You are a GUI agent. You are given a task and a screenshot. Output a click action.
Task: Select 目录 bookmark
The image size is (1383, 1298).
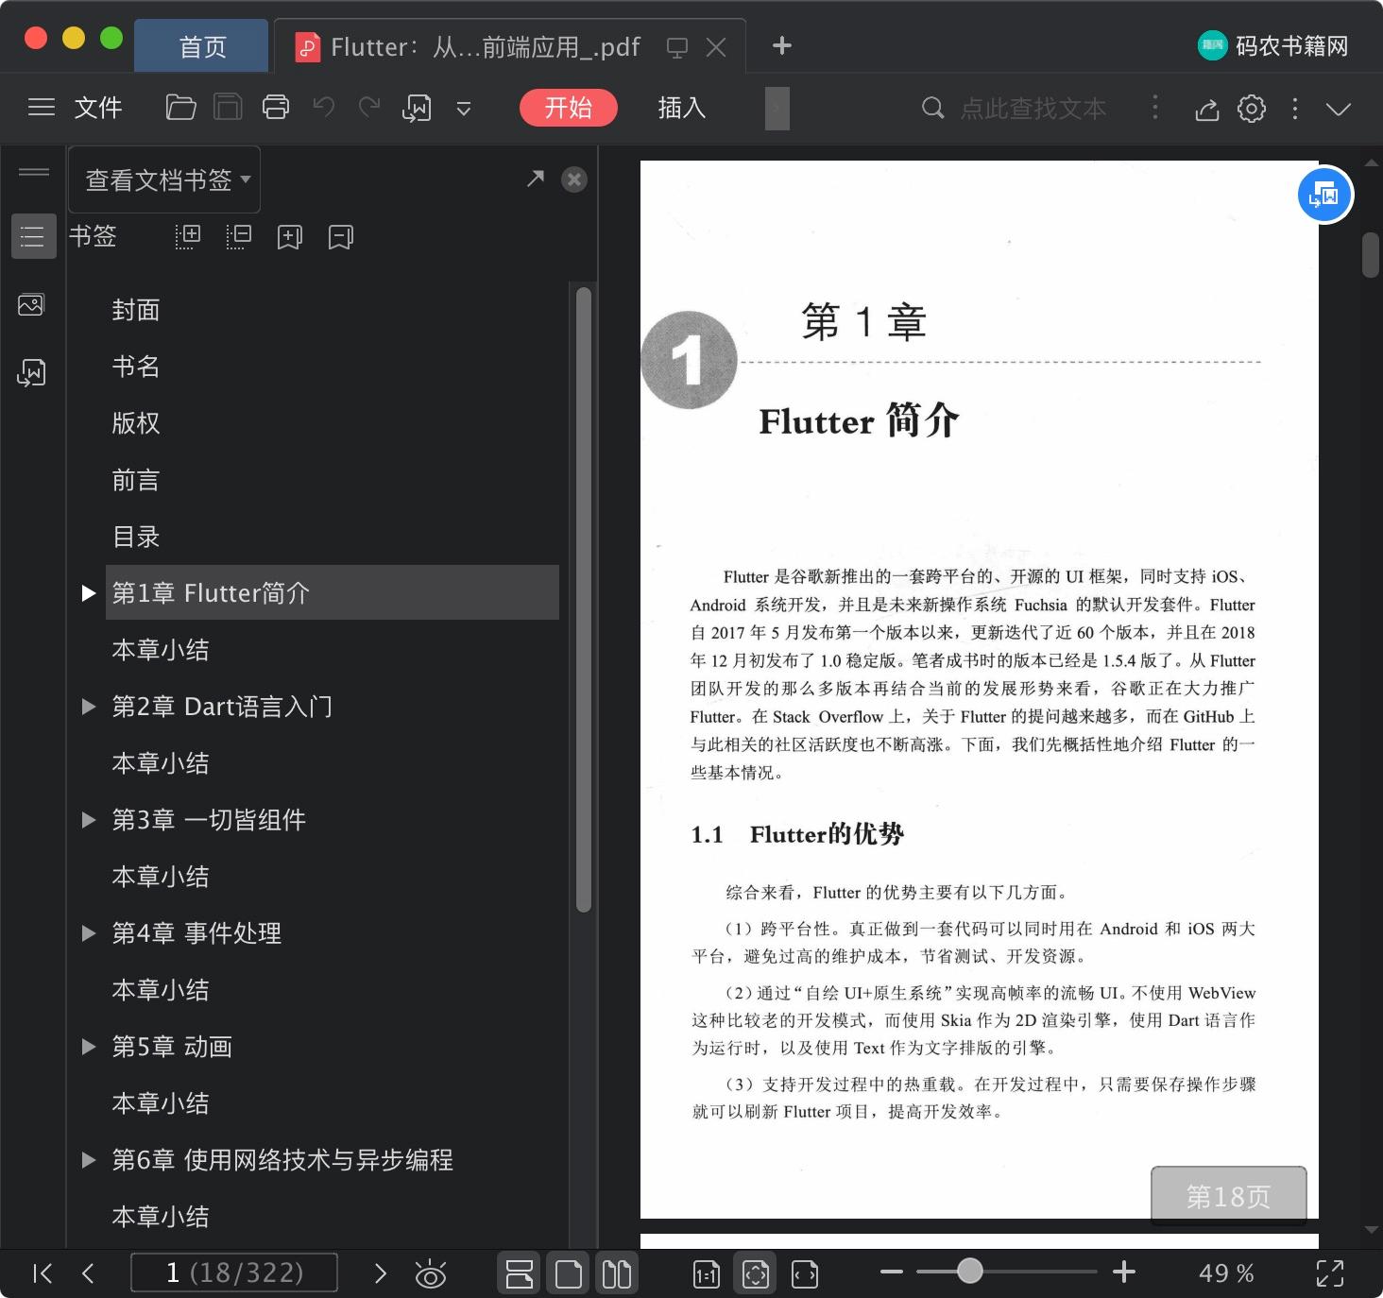pos(136,537)
